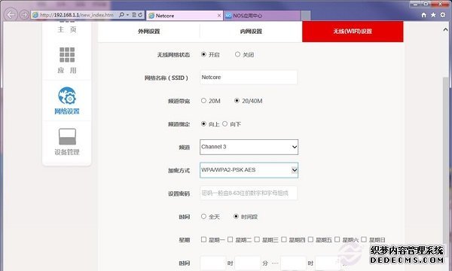Click the search magnifier in address bar
Screen dimensions: 452x271
coord(121,15)
